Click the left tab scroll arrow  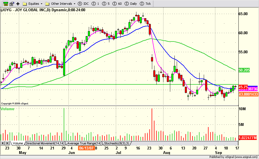click(x=3, y=143)
